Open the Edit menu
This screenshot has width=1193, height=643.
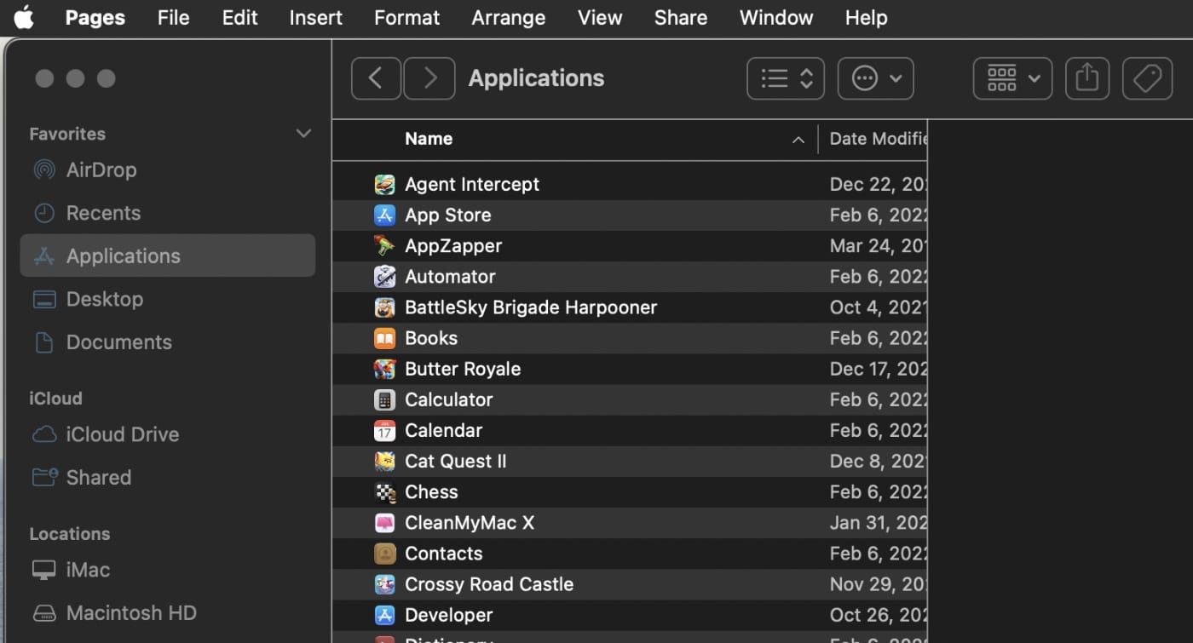[239, 17]
